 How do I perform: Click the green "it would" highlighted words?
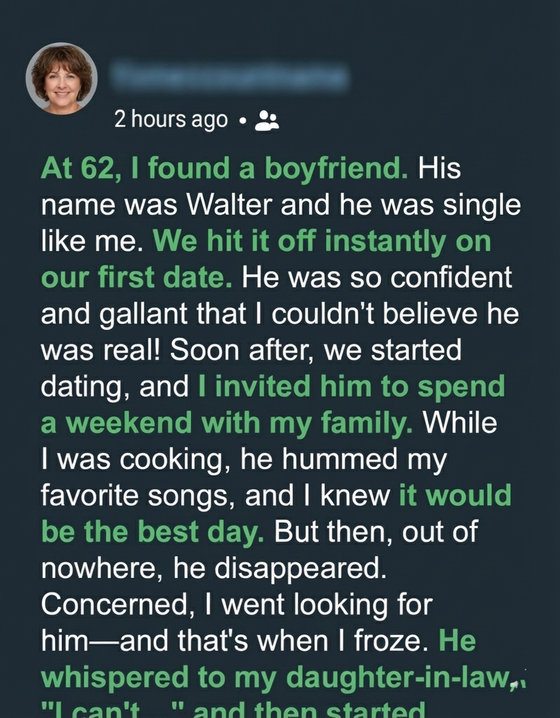coord(455,495)
